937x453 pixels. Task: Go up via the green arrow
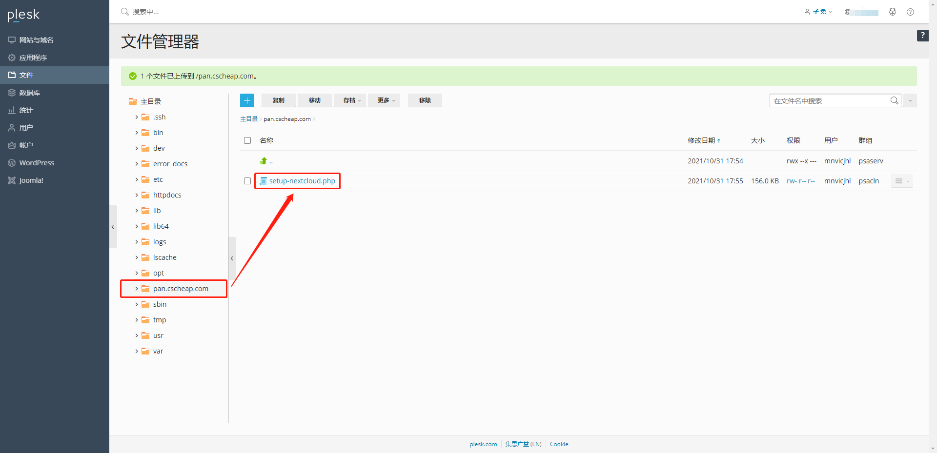264,161
